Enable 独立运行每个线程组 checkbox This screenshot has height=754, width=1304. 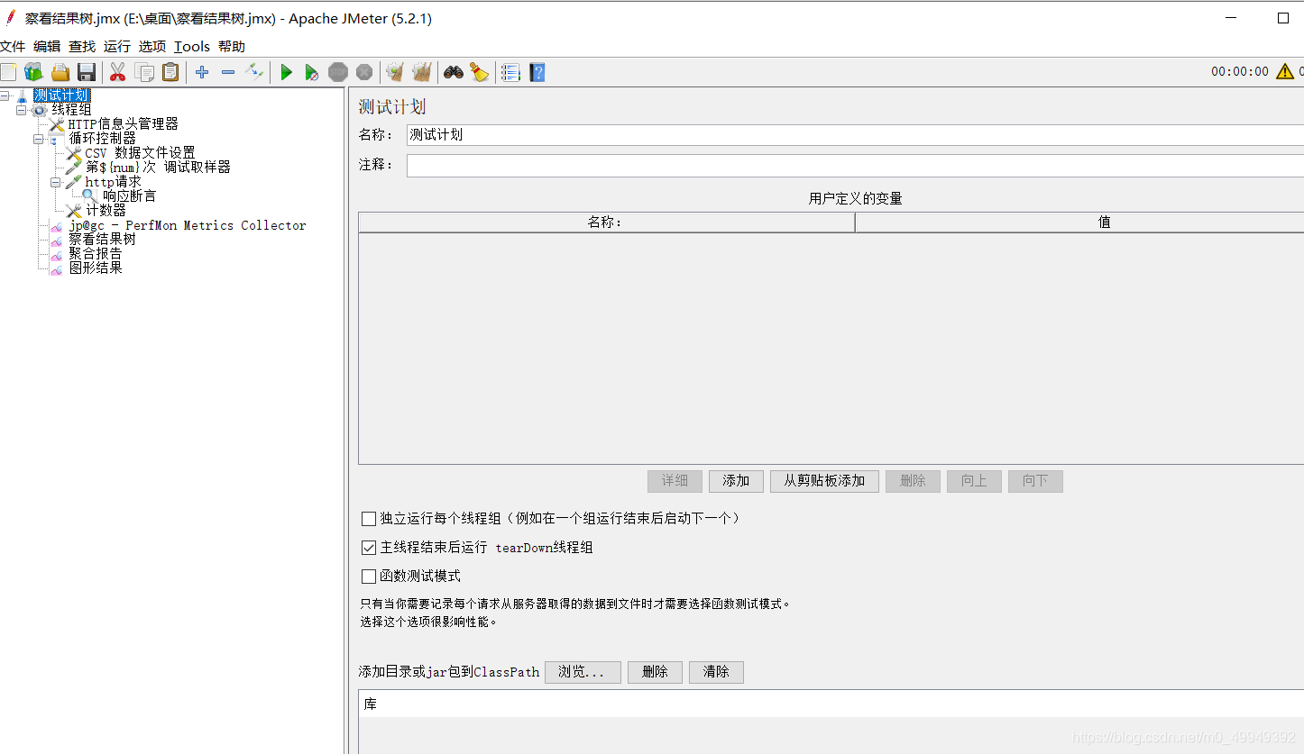point(369,519)
